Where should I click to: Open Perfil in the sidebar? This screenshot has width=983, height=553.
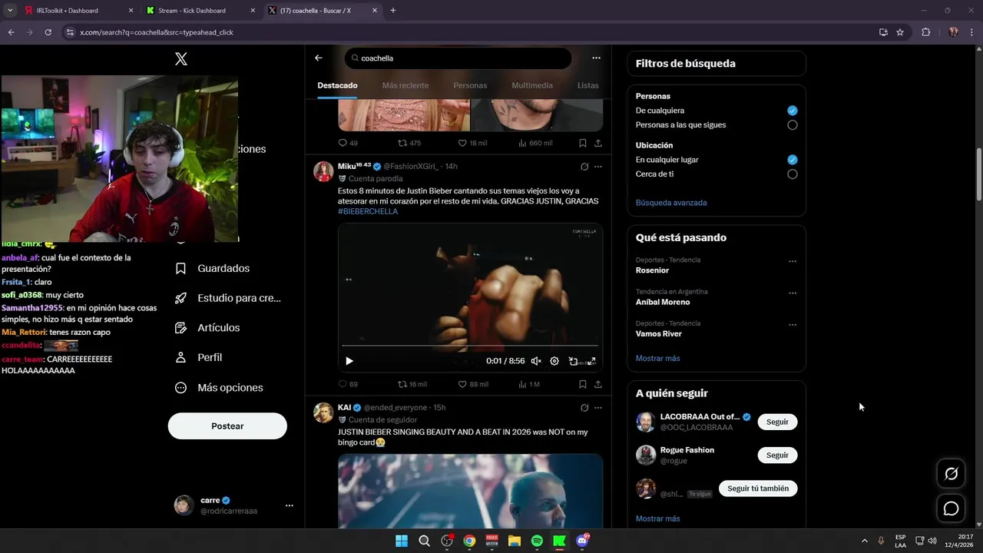[x=198, y=358]
